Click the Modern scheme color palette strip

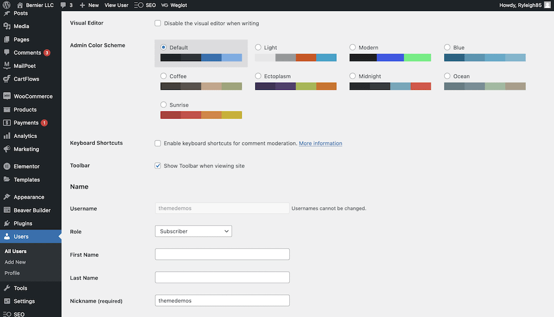pyautogui.click(x=390, y=58)
